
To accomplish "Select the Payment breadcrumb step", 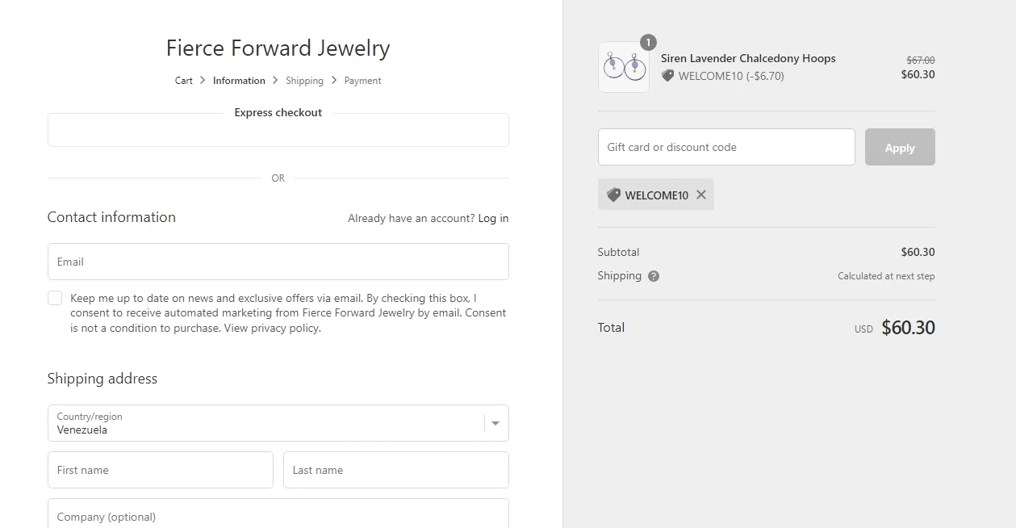I will pos(362,81).
